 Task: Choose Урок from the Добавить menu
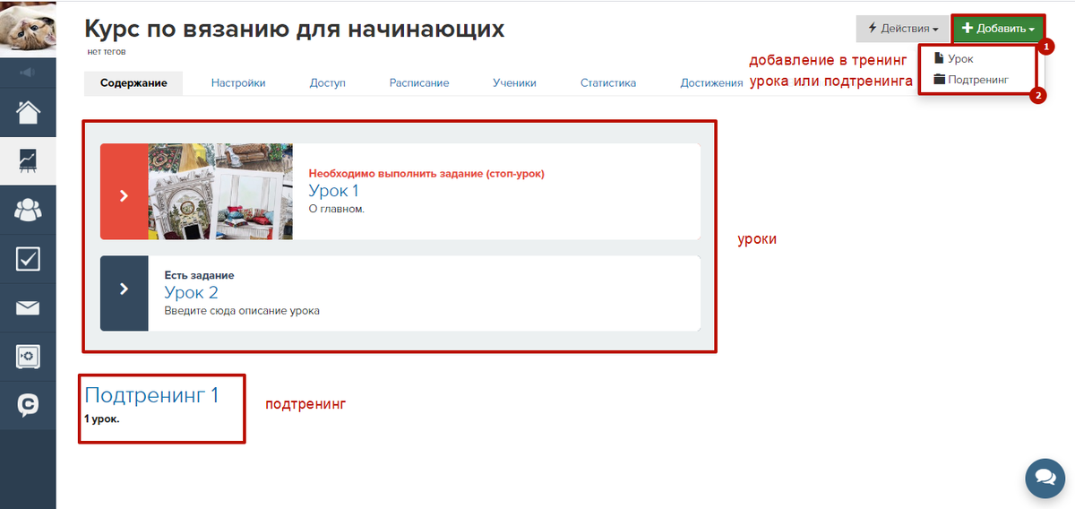point(953,59)
